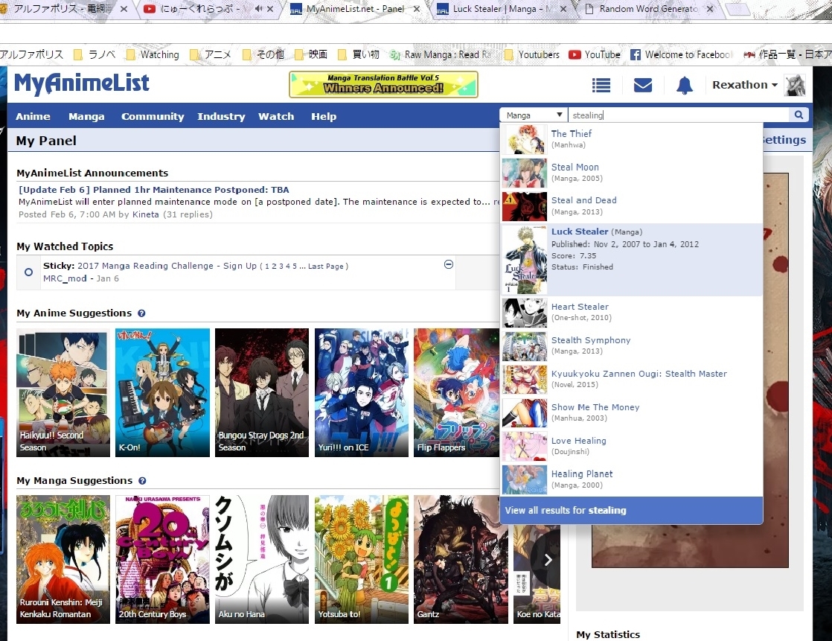Click the search magnifier button
This screenshot has width=832, height=641.
coord(799,115)
